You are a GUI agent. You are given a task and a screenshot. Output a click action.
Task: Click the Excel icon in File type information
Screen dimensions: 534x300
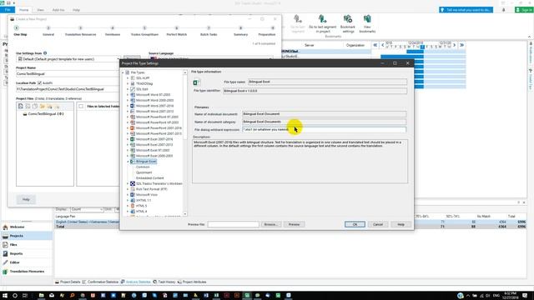point(196,82)
